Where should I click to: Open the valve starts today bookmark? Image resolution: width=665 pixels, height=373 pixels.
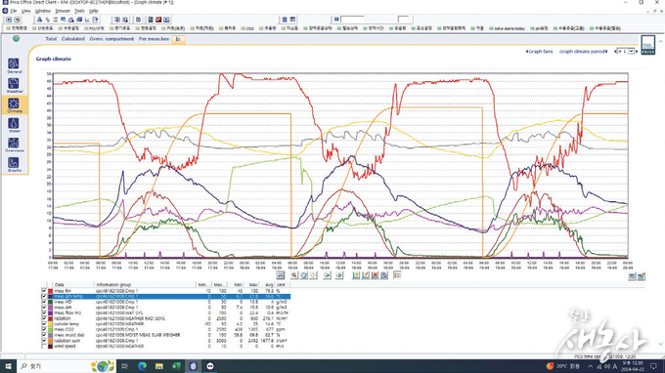(507, 28)
